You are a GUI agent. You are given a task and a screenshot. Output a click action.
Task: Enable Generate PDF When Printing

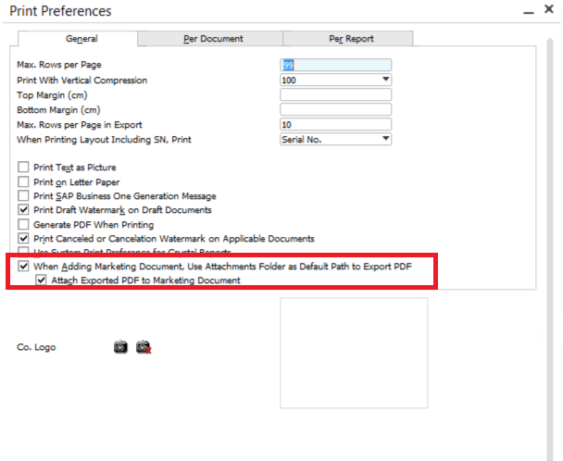point(24,224)
